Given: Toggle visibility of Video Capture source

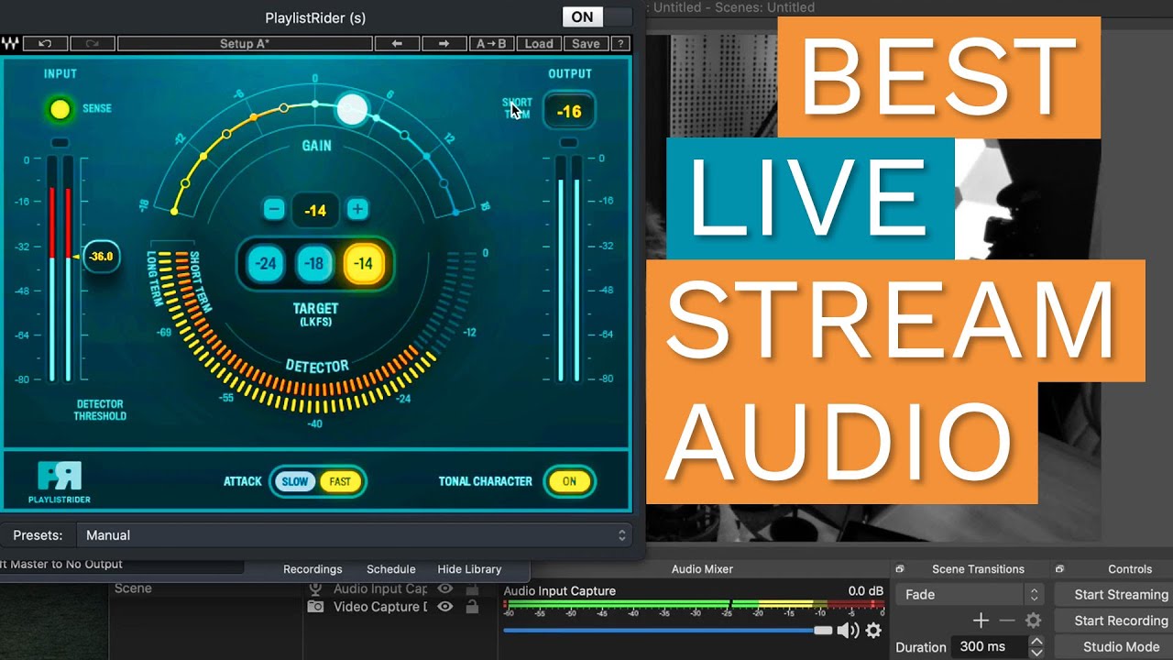Looking at the screenshot, I should tap(445, 607).
